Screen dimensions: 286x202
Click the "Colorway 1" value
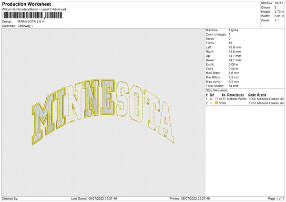click(x=25, y=26)
